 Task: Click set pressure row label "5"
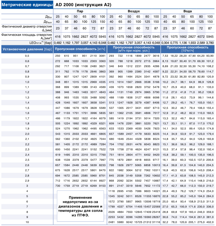[27, 196]
